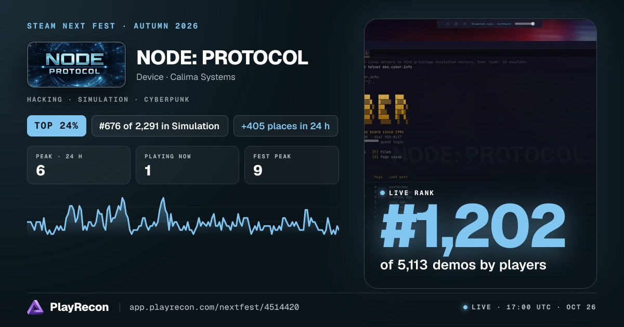This screenshot has width=624, height=327.
Task: Adjust the volume slider in screenshot player
Action: (524, 23)
